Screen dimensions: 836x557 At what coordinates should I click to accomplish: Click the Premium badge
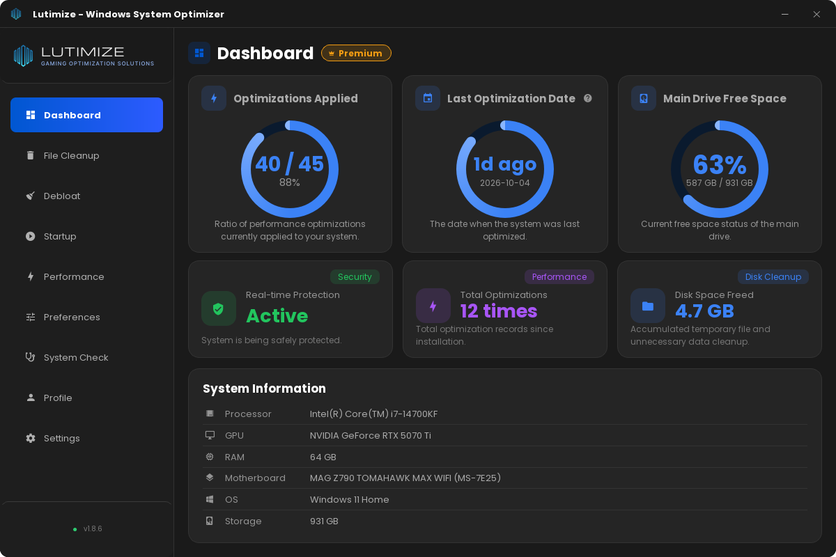356,53
